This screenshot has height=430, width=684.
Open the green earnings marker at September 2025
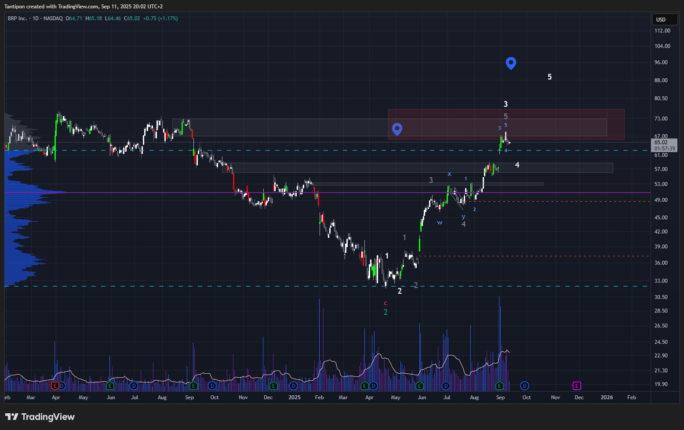pos(499,386)
